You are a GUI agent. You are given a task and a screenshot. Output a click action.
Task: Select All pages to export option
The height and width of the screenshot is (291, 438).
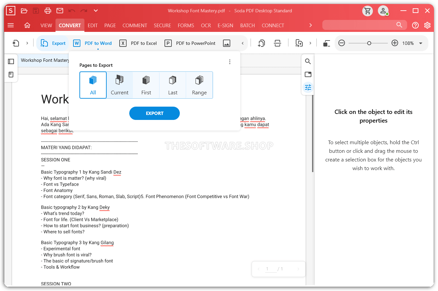[93, 85]
